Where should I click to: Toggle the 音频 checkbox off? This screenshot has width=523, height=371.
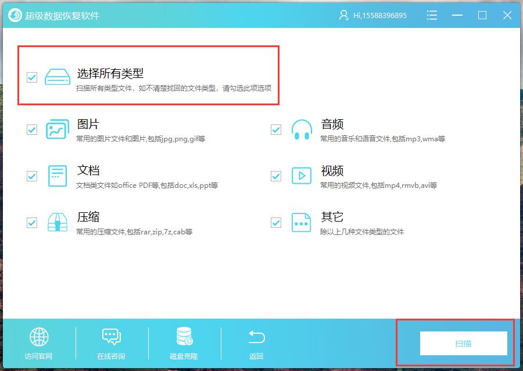point(275,129)
